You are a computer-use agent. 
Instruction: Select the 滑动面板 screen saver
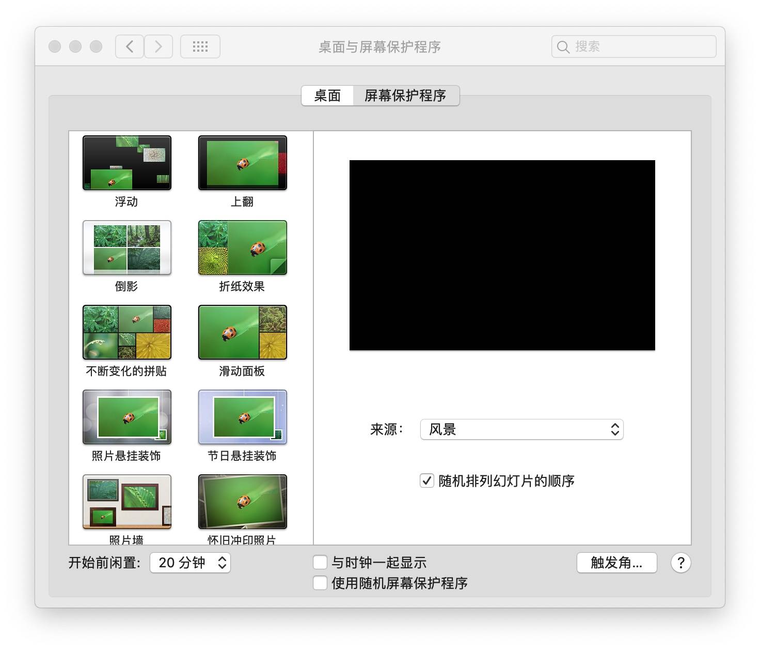click(x=242, y=332)
